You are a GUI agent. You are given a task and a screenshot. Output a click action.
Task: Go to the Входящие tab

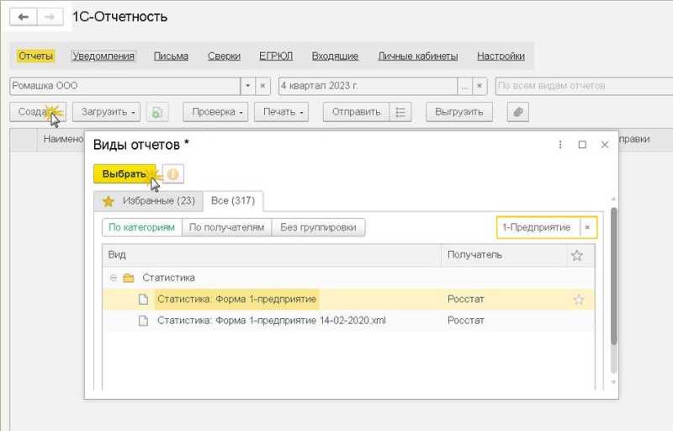click(335, 56)
